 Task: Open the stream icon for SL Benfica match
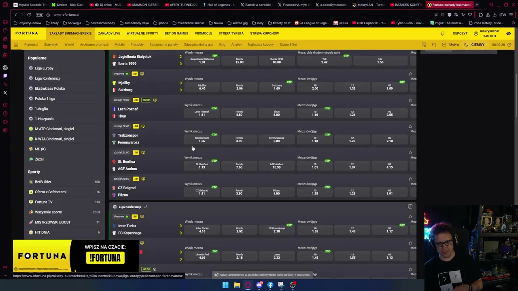pyautogui.click(x=143, y=152)
